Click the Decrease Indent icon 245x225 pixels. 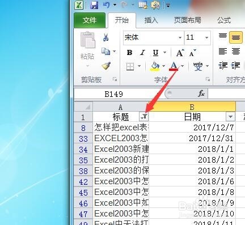223,66
